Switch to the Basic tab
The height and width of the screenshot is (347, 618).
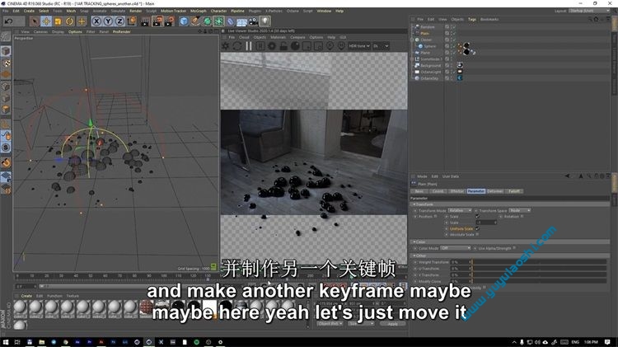(x=419, y=191)
